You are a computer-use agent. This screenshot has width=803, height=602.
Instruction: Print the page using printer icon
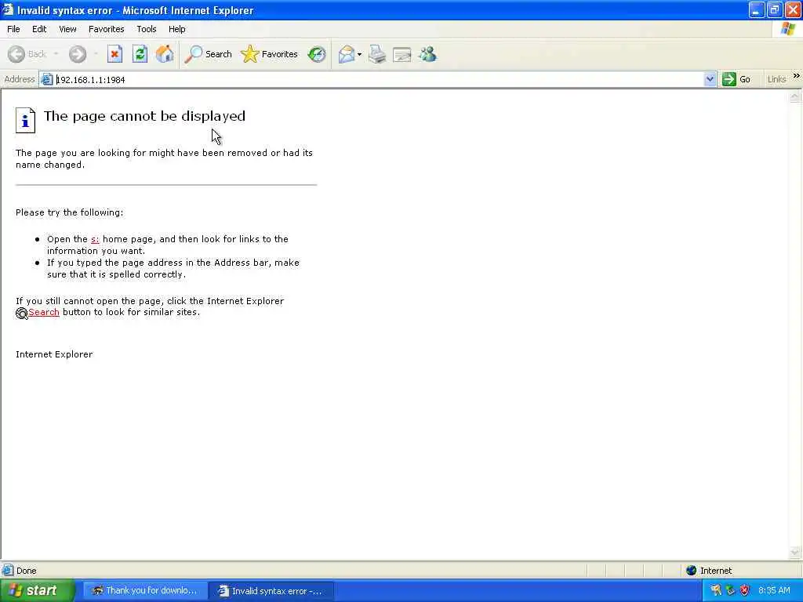[377, 54]
